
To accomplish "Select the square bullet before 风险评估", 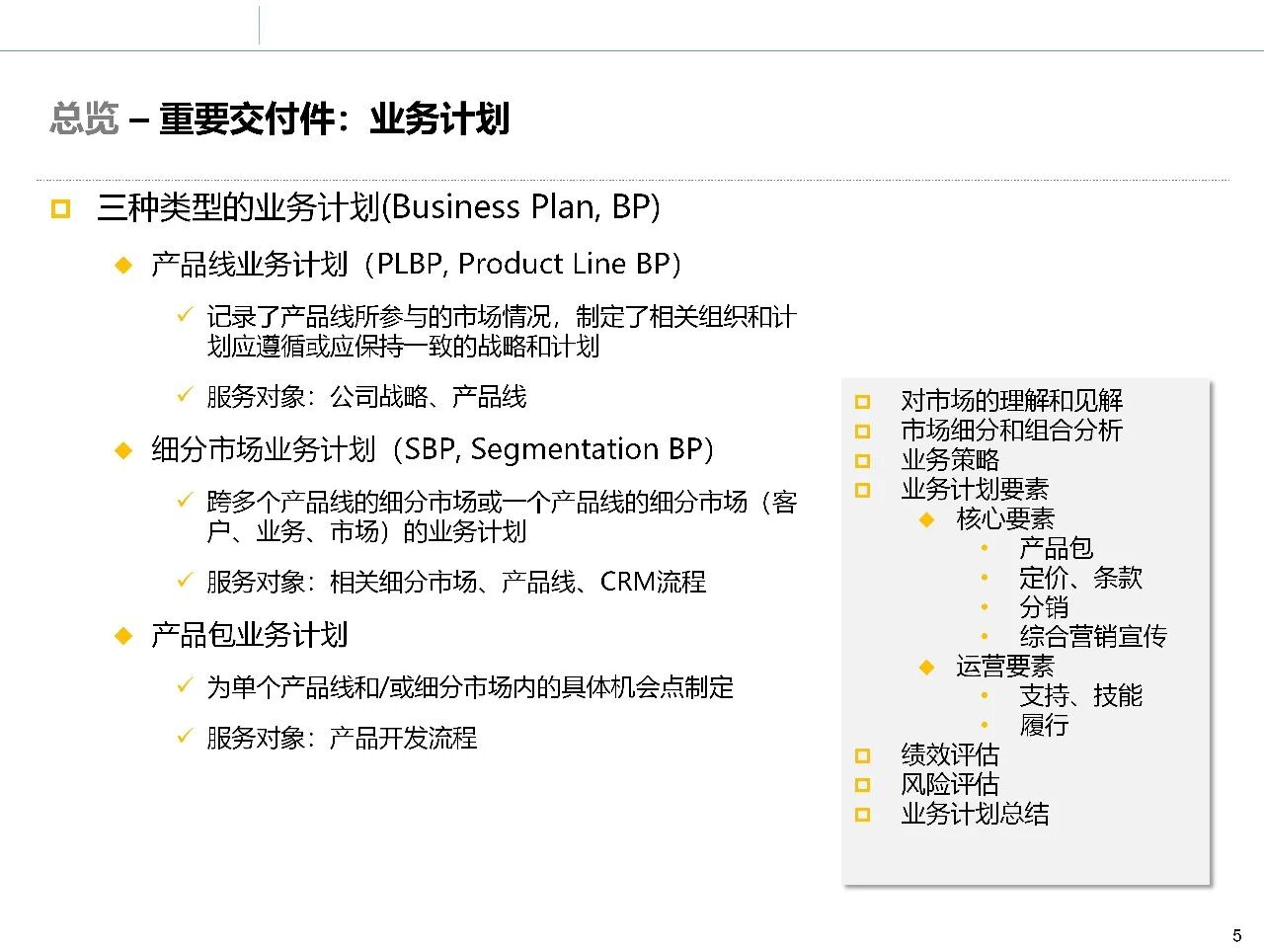I will pyautogui.click(x=862, y=785).
